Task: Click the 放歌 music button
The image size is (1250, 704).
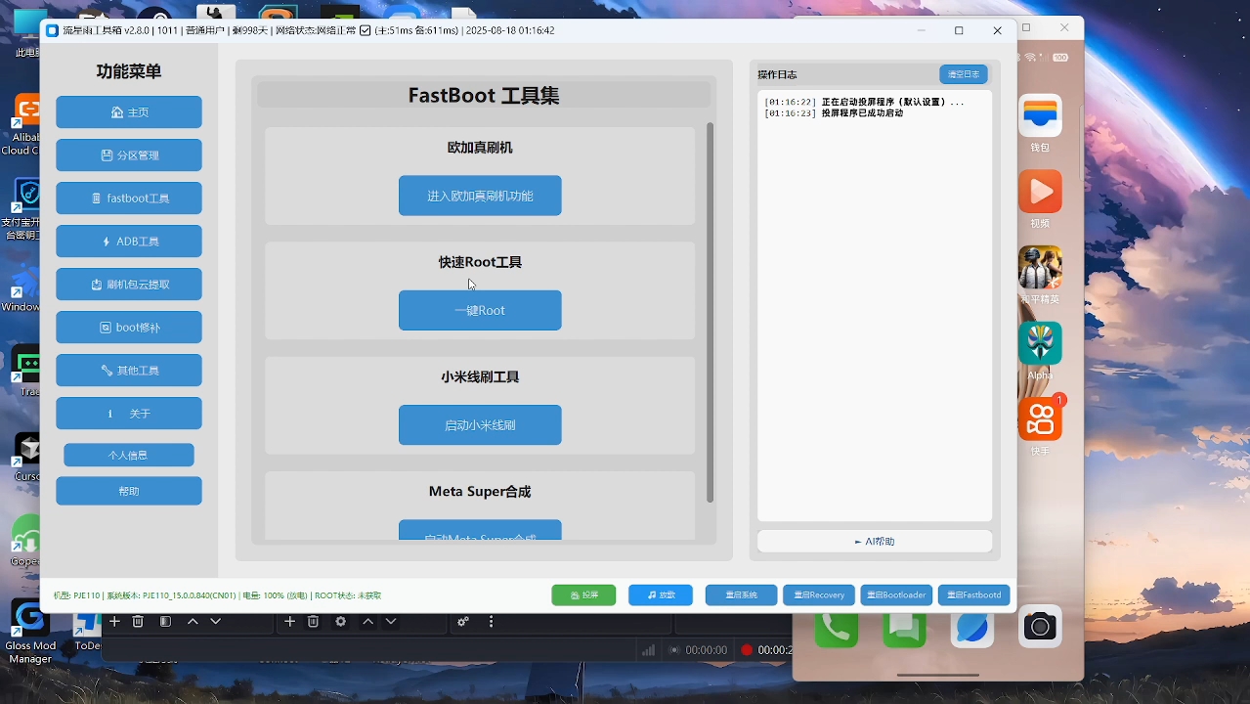Action: point(661,594)
